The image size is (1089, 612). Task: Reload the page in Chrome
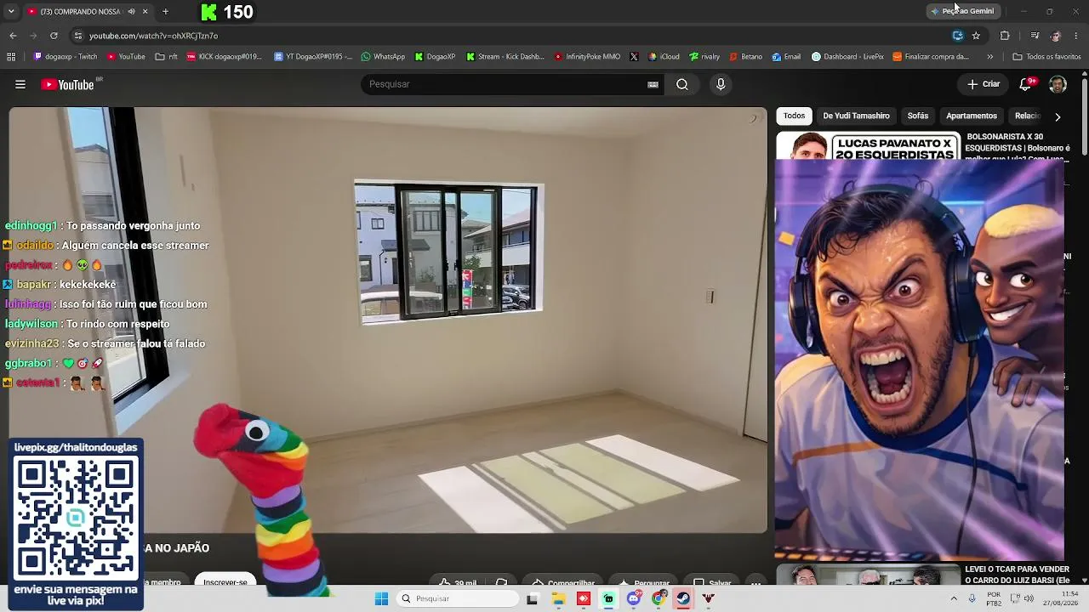pos(54,36)
